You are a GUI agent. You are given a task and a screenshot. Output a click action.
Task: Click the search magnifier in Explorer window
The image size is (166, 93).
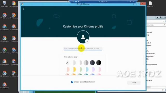tap(164, 25)
